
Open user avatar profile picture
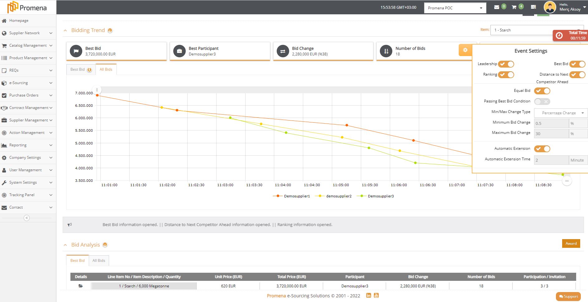tap(550, 7)
